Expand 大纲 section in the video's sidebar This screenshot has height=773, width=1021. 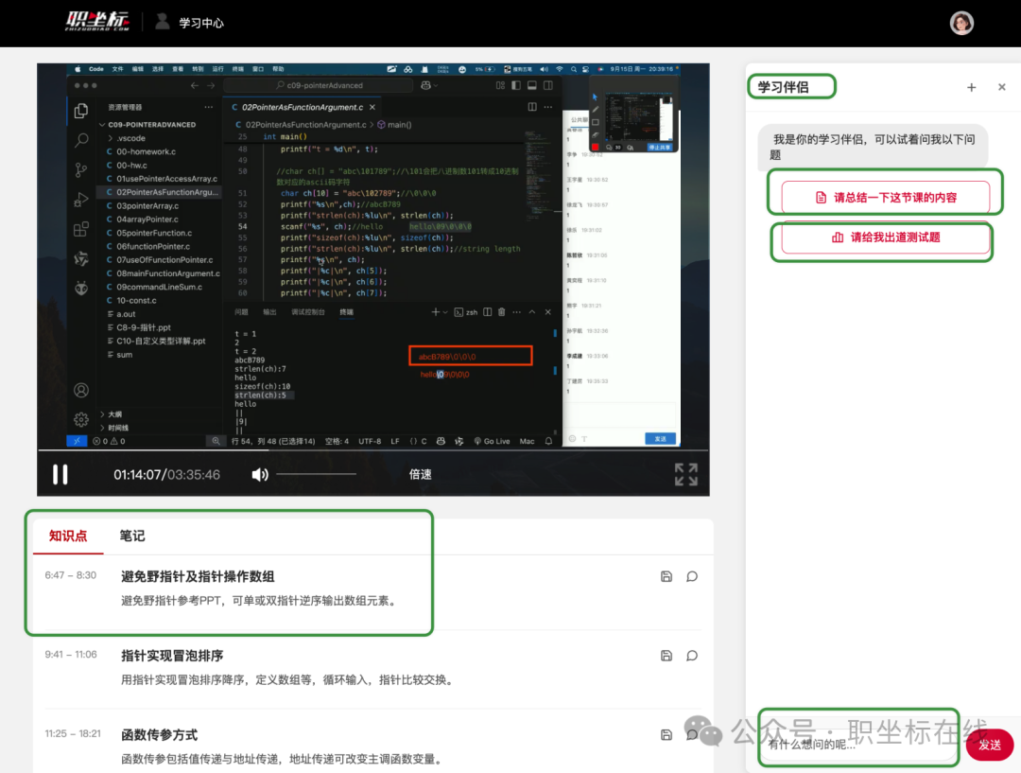click(114, 413)
